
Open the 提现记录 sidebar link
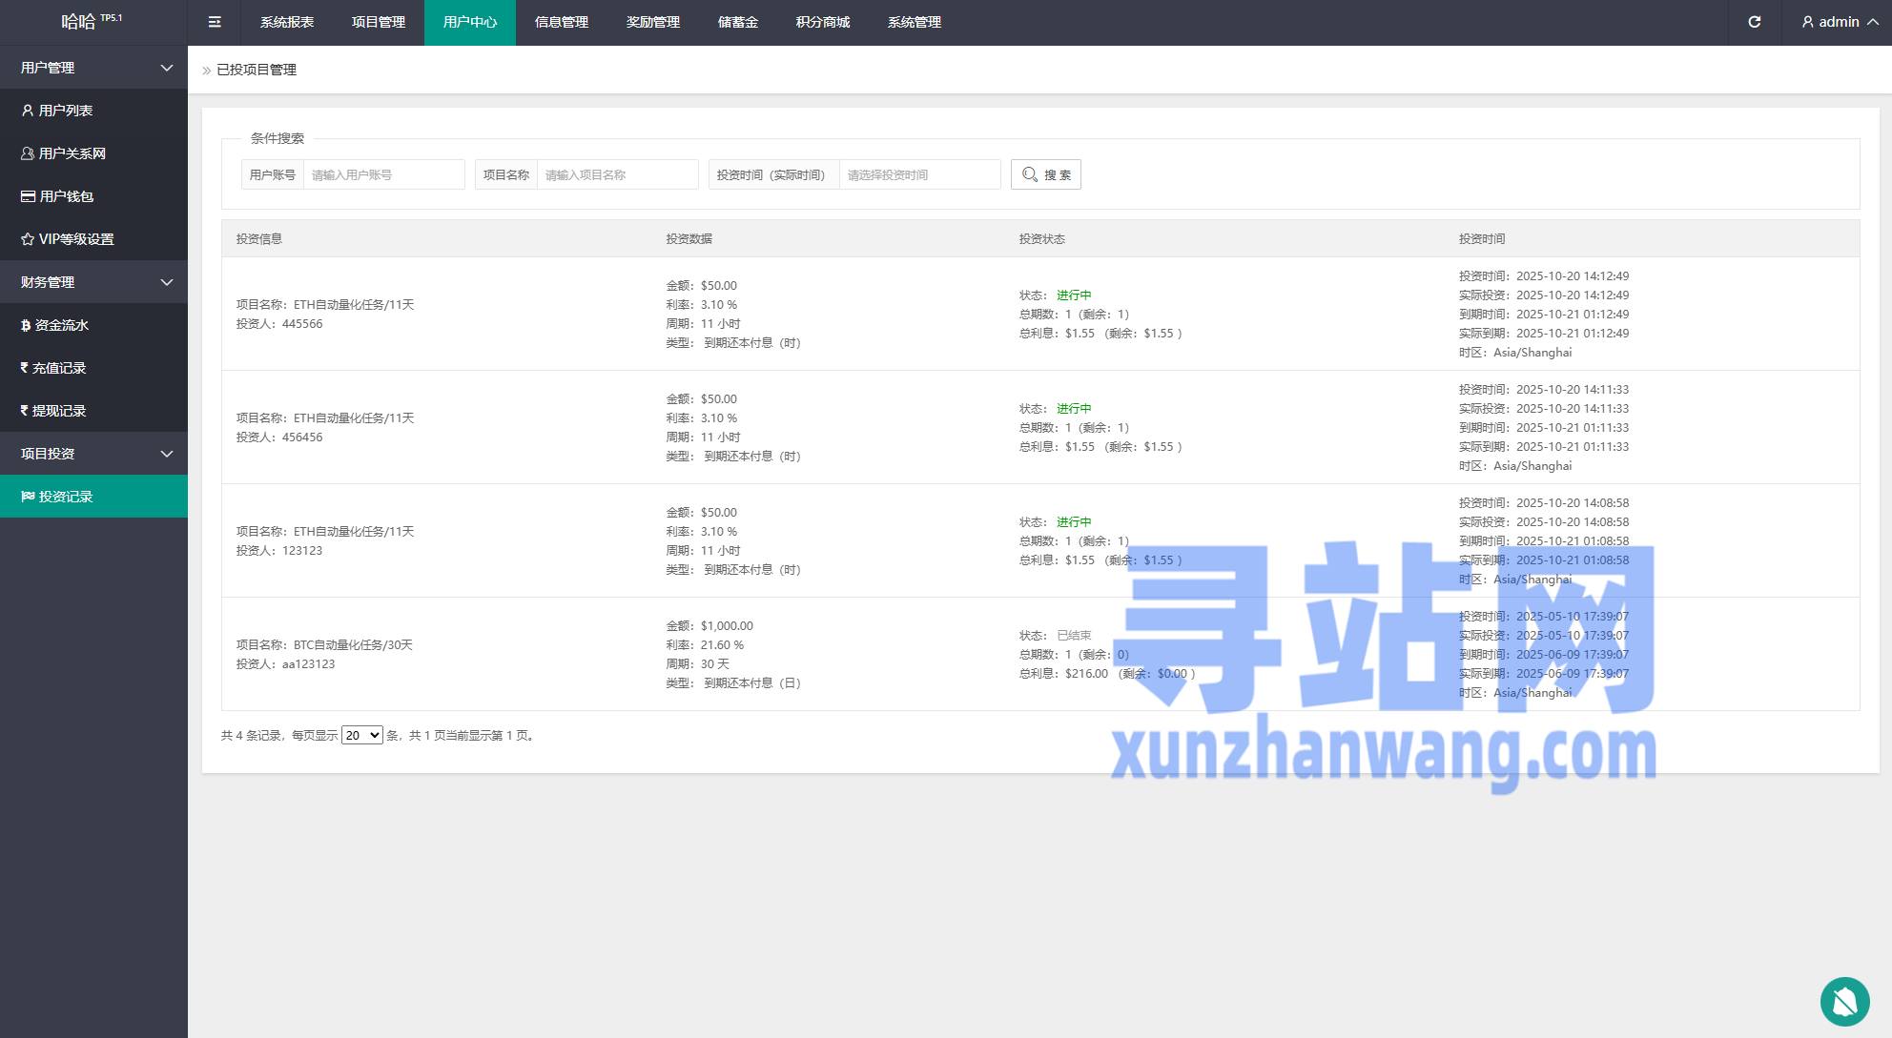59,411
